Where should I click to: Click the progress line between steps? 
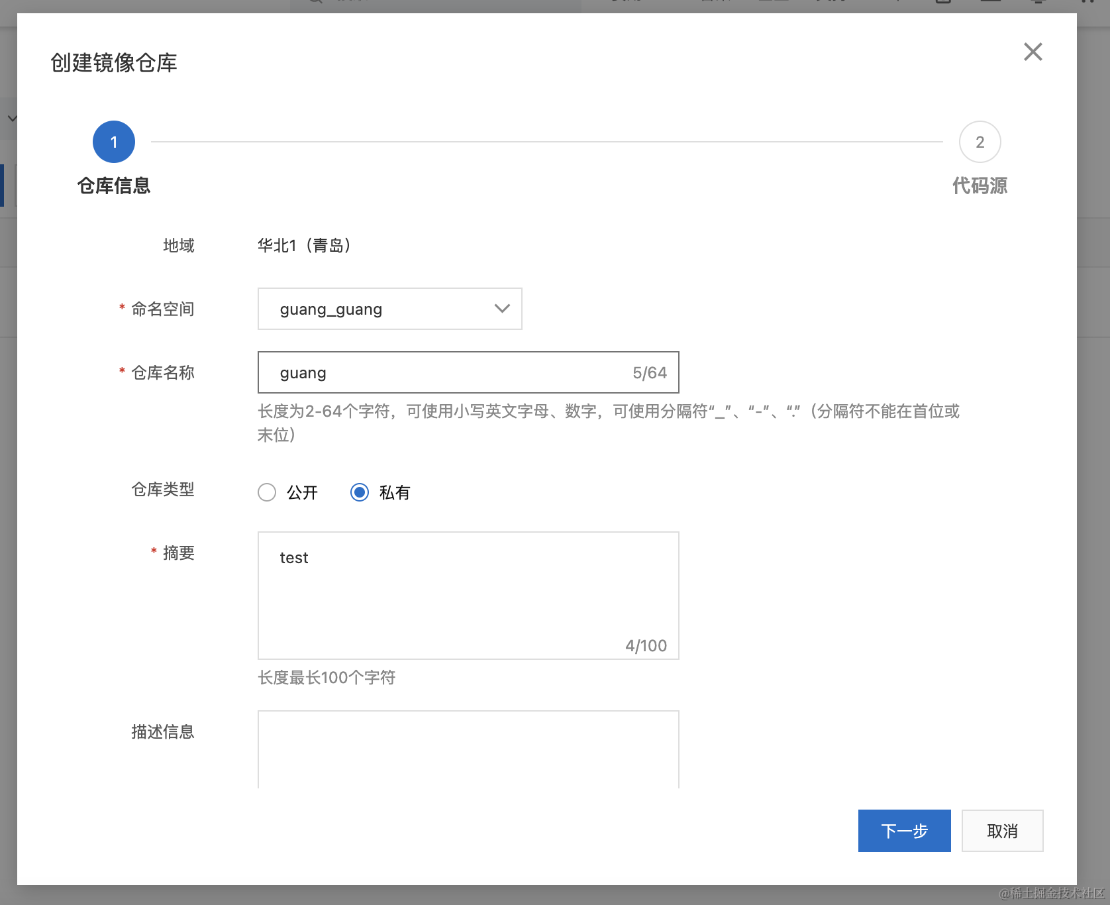coord(546,142)
